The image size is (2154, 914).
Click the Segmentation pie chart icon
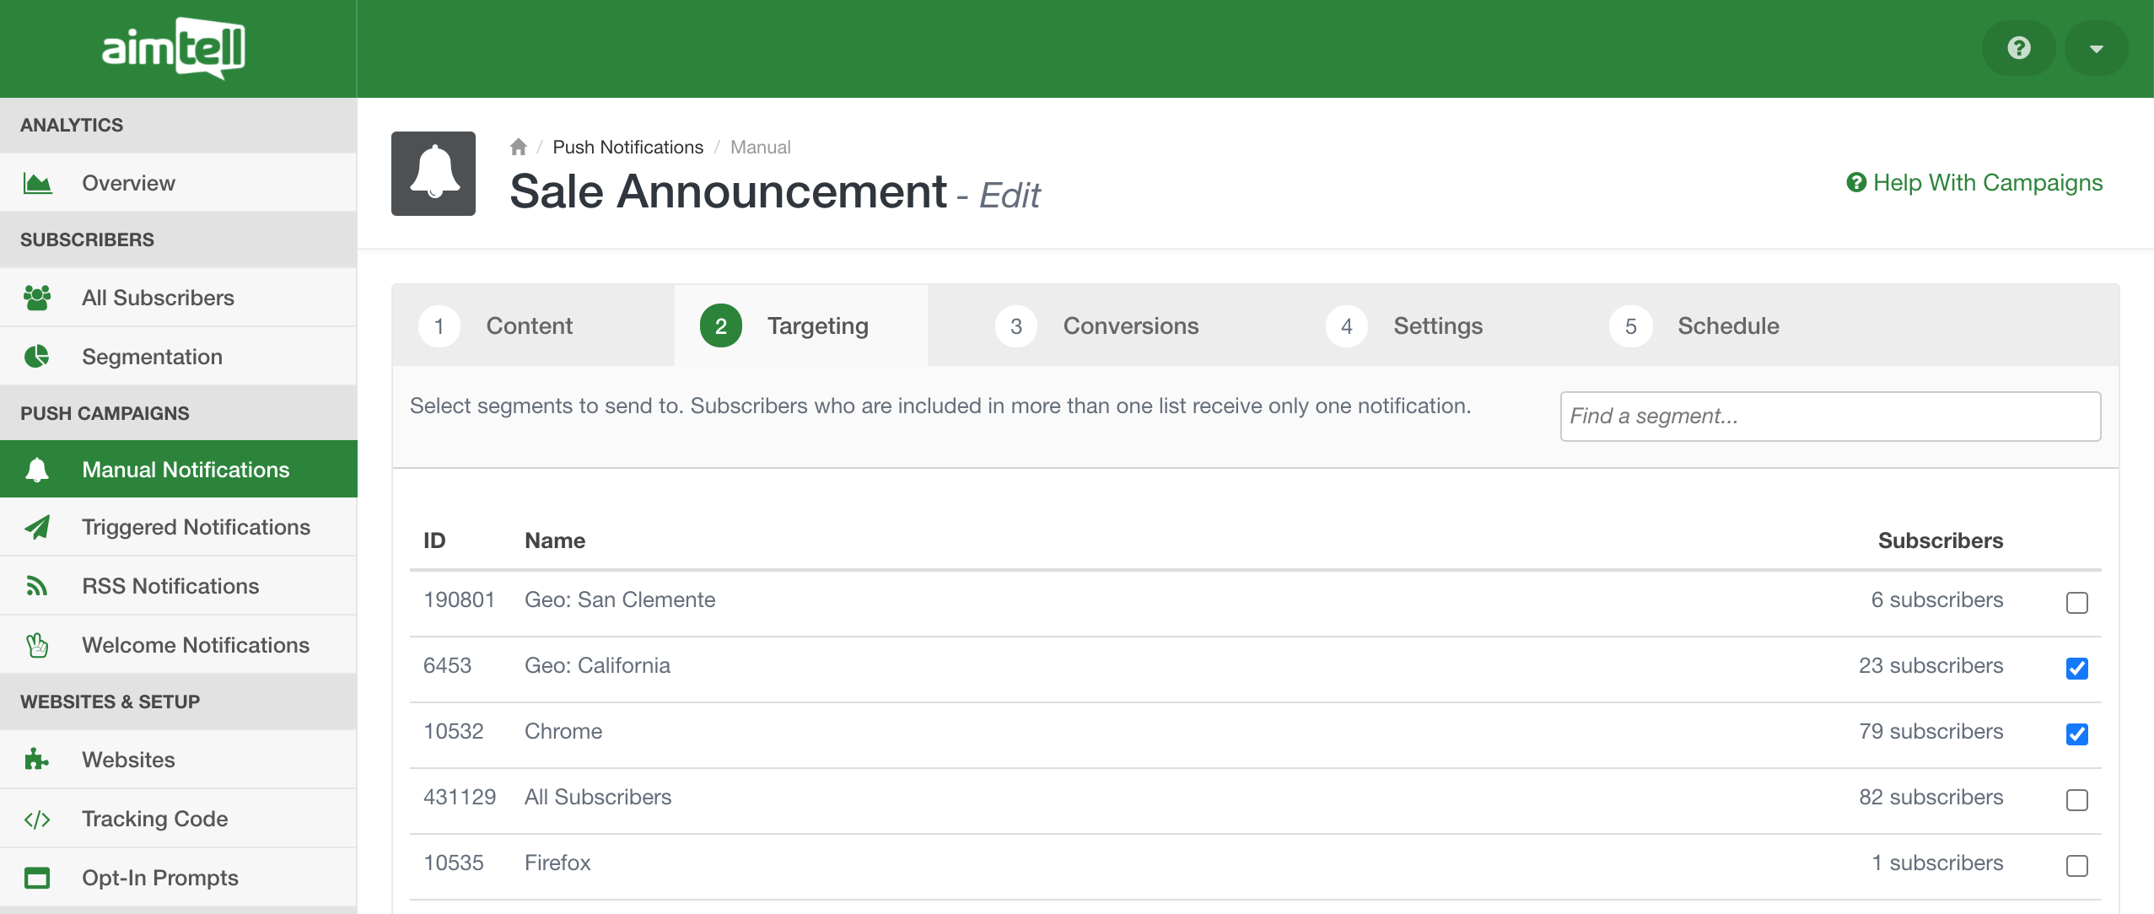tap(37, 357)
